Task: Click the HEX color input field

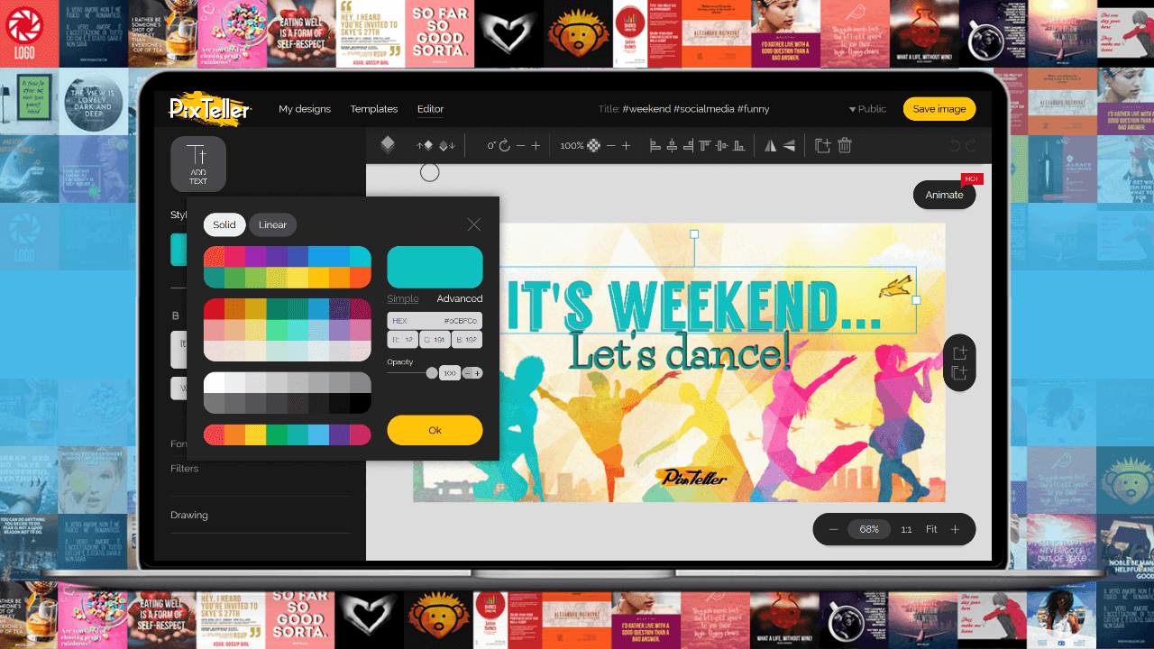Action: click(435, 321)
